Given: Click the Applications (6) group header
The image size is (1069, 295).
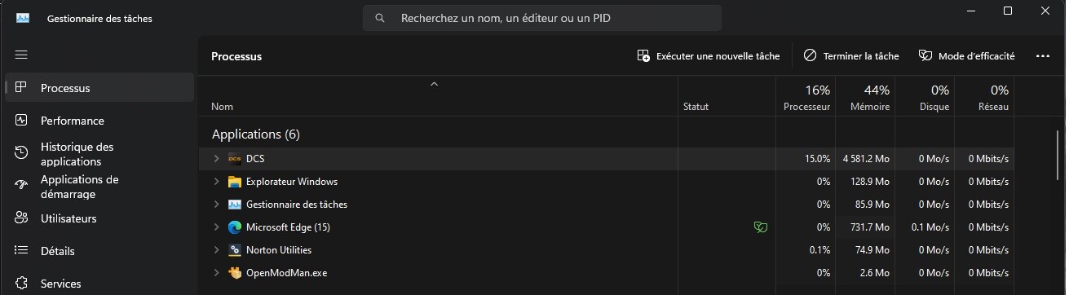Looking at the screenshot, I should 256,134.
